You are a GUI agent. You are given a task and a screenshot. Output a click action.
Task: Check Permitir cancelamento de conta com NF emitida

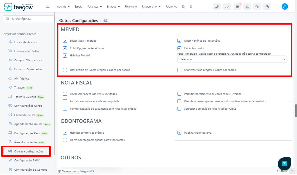(x=179, y=94)
